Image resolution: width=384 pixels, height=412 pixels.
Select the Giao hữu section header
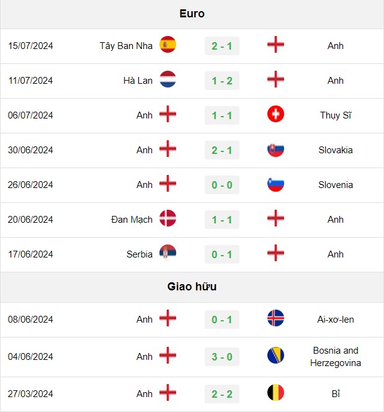click(192, 287)
